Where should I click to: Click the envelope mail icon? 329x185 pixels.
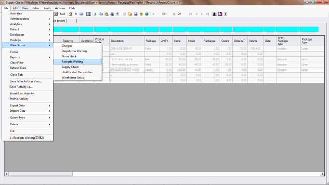124,14
